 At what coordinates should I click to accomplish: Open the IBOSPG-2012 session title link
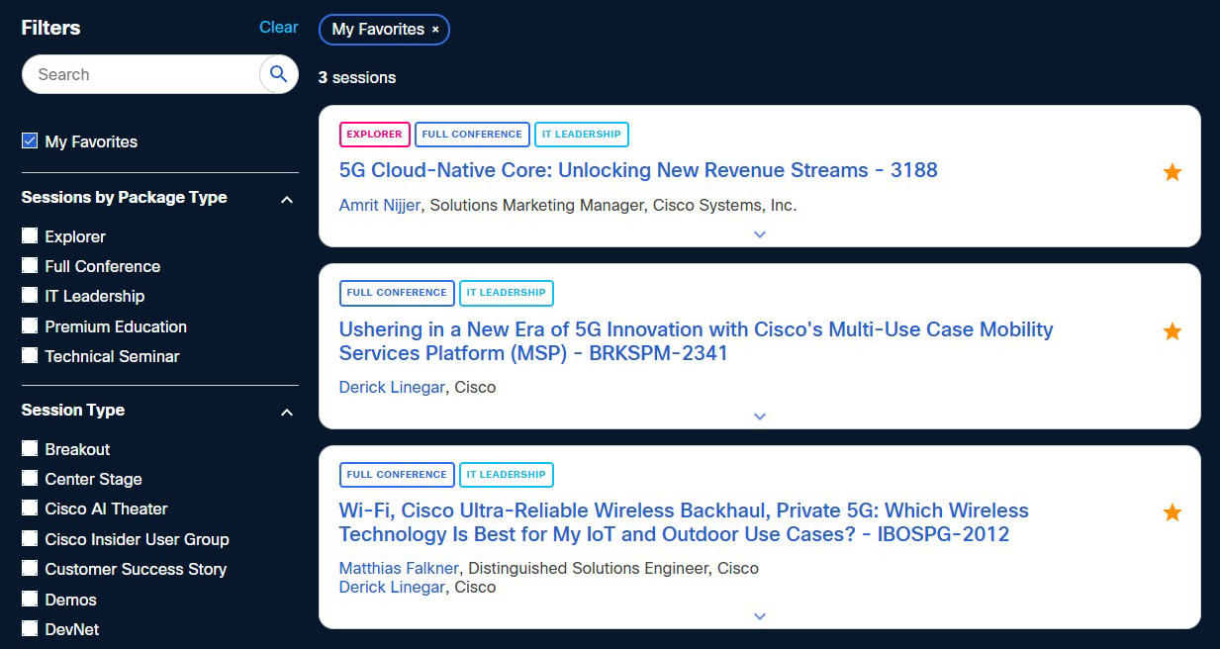click(x=684, y=522)
